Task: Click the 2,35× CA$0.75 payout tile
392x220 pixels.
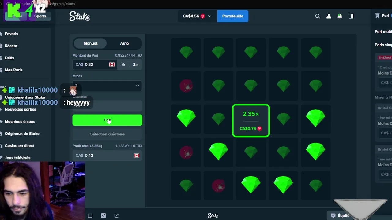Action: tap(251, 121)
